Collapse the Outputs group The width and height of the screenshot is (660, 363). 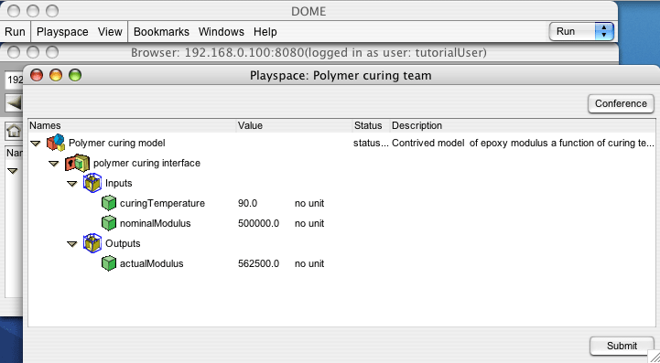click(72, 244)
